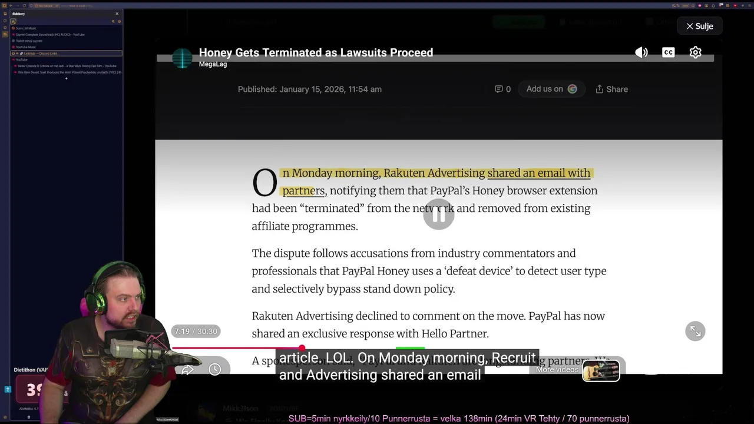Select the parent YouTube tab in Sidebery

pos(66,59)
